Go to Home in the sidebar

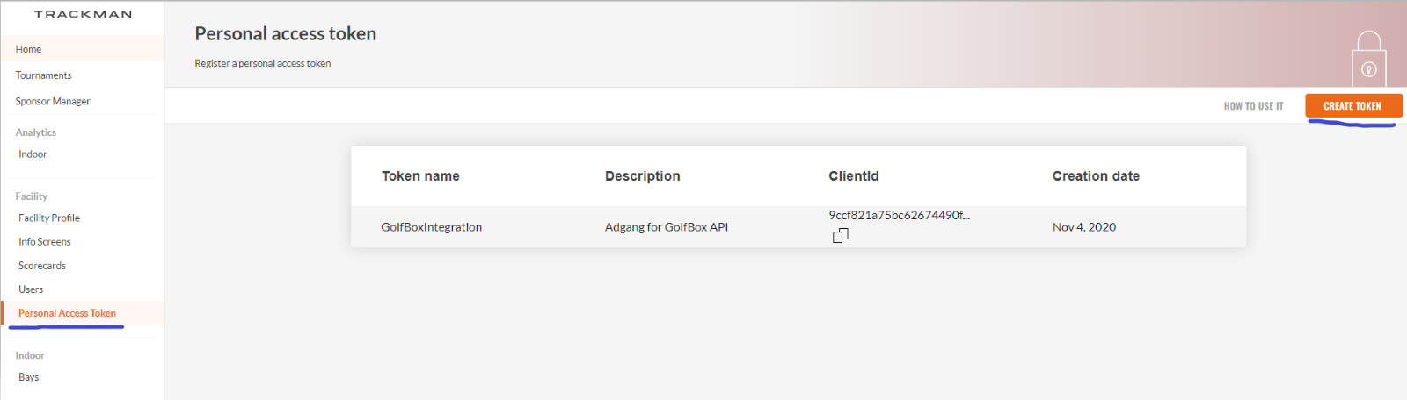pyautogui.click(x=28, y=49)
